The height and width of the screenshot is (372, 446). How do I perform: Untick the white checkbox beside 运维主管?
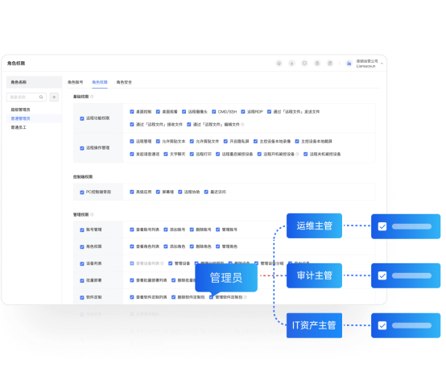382,226
